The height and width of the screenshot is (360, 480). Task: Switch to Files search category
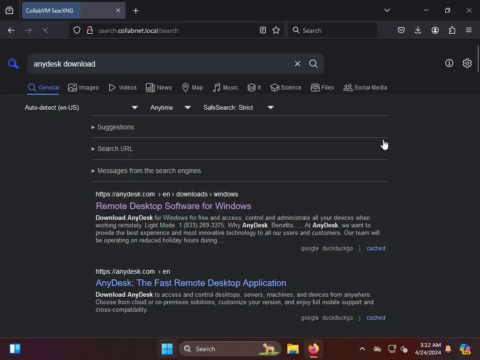322,88
